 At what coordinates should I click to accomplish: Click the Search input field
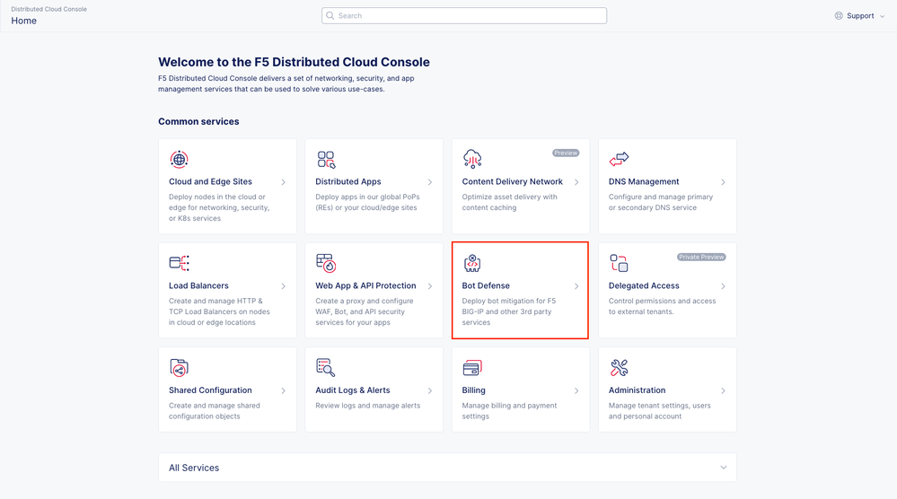click(x=464, y=16)
